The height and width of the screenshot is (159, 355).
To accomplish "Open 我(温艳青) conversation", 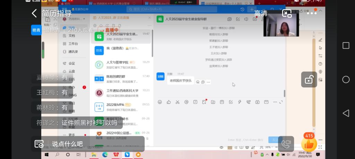I will tap(121, 50).
